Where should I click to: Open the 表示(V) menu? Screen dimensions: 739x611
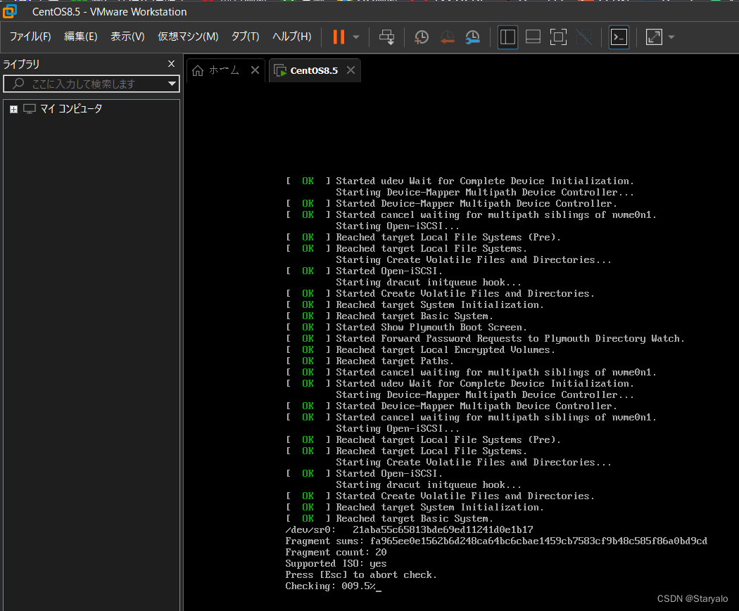click(127, 37)
